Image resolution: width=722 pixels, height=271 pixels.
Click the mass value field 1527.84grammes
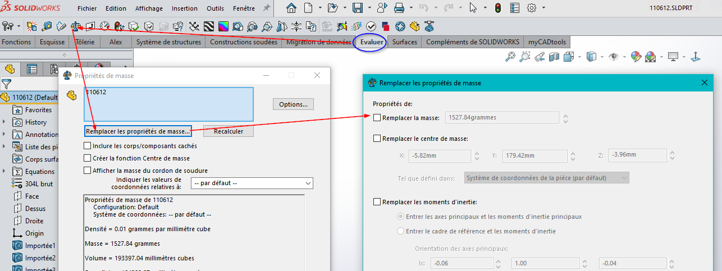[x=502, y=118]
